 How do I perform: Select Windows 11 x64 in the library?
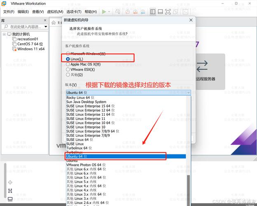pyautogui.click(x=31, y=49)
